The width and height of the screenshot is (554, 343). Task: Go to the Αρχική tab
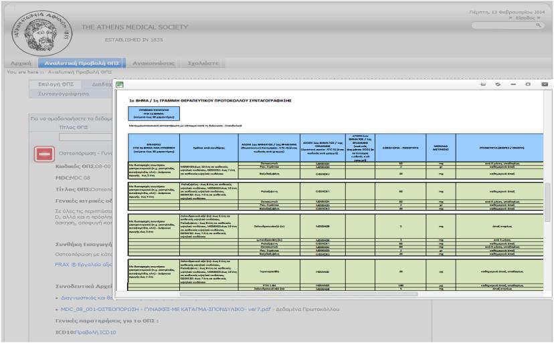tap(21, 64)
